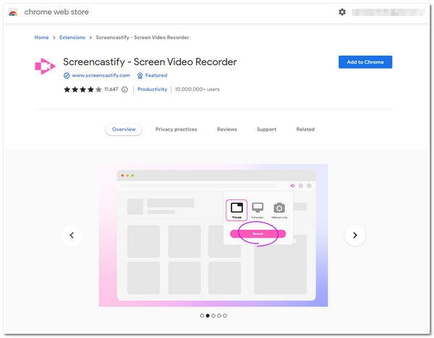Select the fifth carousel dot

pyautogui.click(x=225, y=316)
